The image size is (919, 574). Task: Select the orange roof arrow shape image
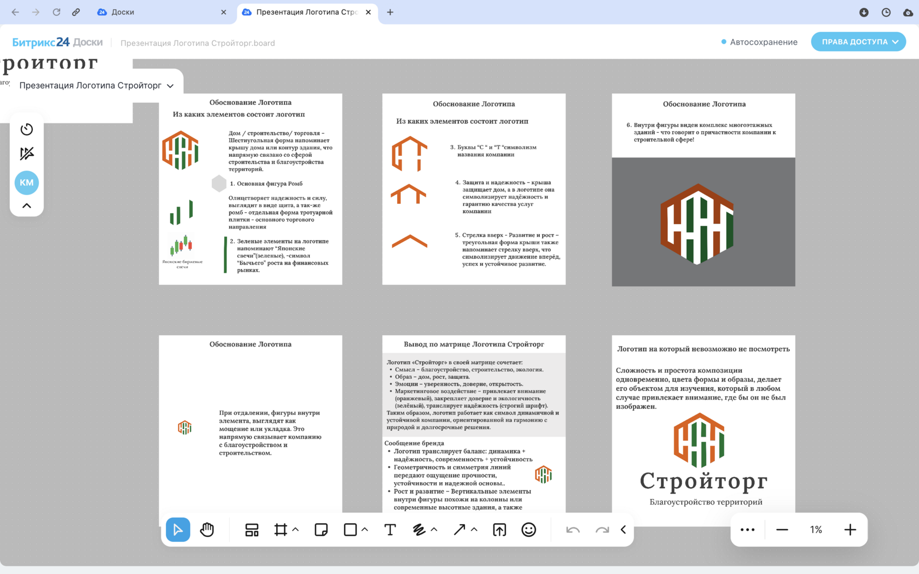click(x=409, y=241)
